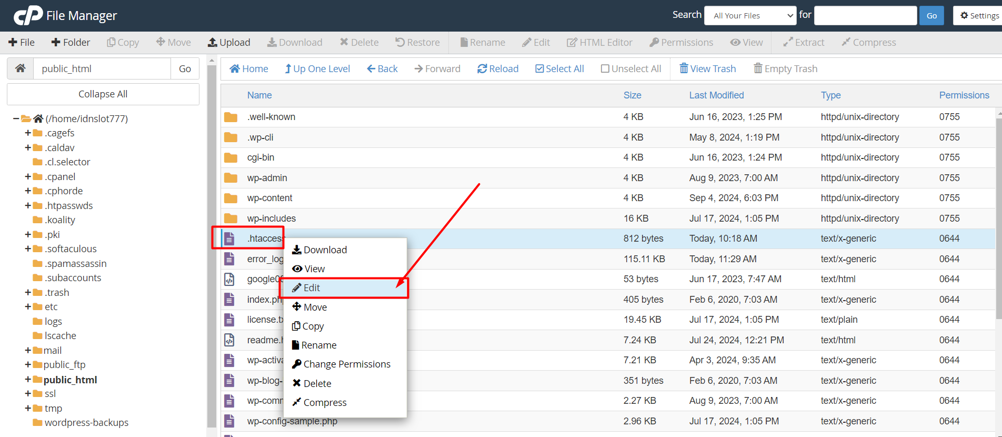Click Rename in the top toolbar
The image size is (1002, 437).
(483, 42)
